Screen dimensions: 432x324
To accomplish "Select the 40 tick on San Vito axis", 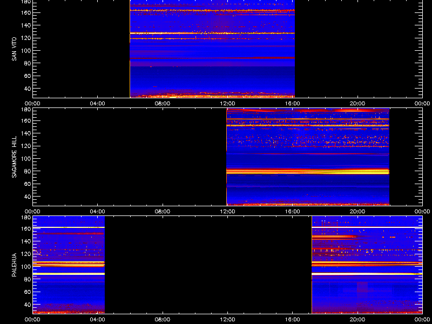I will tap(28, 89).
